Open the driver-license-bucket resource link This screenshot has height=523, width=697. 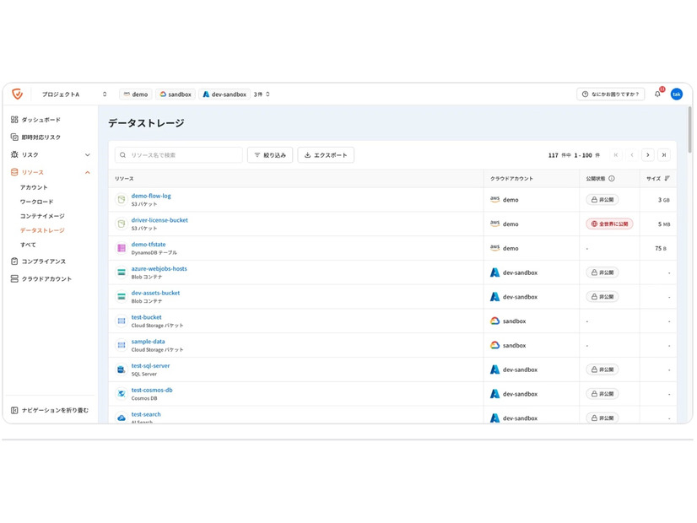point(159,220)
